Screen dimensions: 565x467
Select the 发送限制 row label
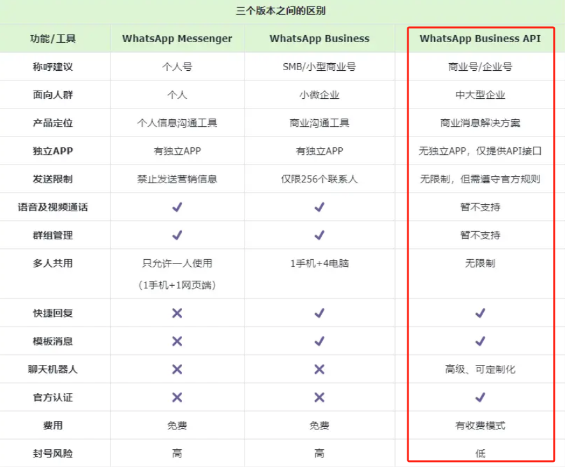53,179
